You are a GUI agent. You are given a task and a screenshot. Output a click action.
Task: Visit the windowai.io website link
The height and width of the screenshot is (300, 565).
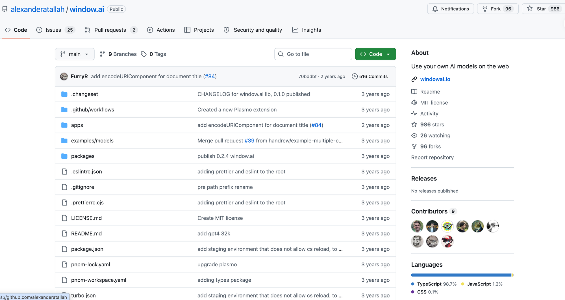[x=435, y=79]
